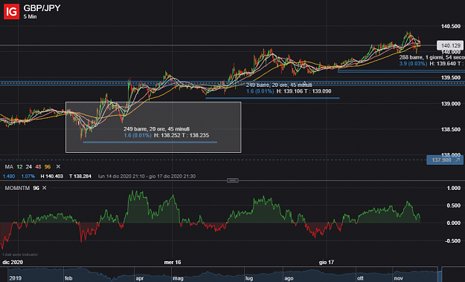
Task: Click the 'H: 139.106 T : 139.090' annotation
Action: [304, 91]
